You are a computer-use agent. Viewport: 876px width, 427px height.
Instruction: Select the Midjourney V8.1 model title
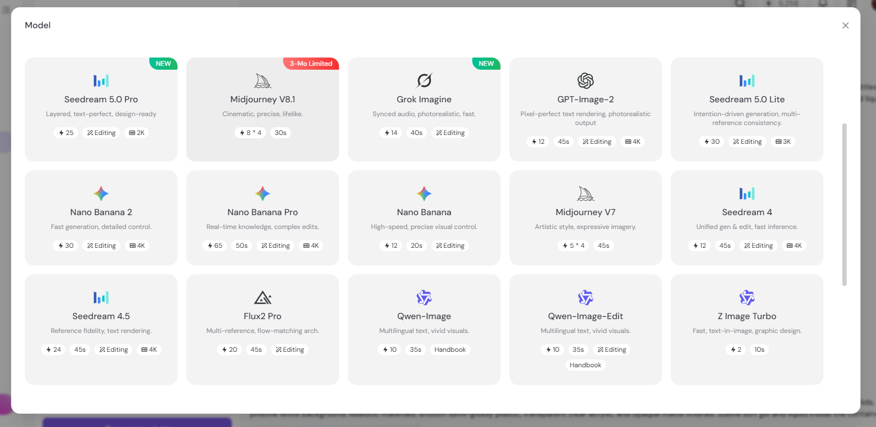(263, 100)
